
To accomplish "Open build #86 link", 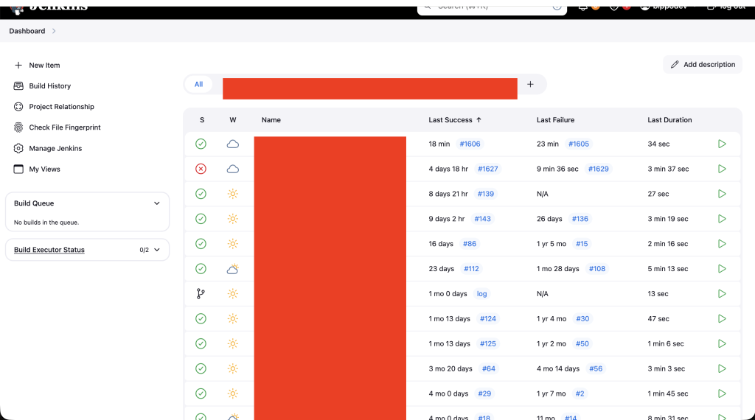I will click(x=470, y=244).
